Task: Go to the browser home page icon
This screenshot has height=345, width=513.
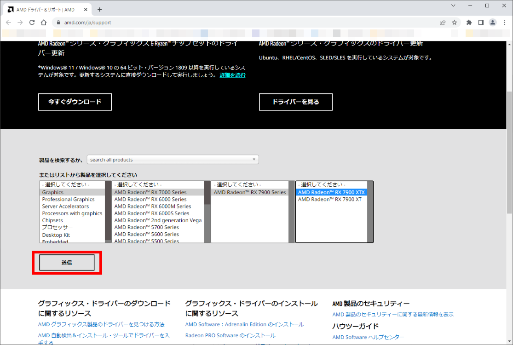Action: (44, 23)
